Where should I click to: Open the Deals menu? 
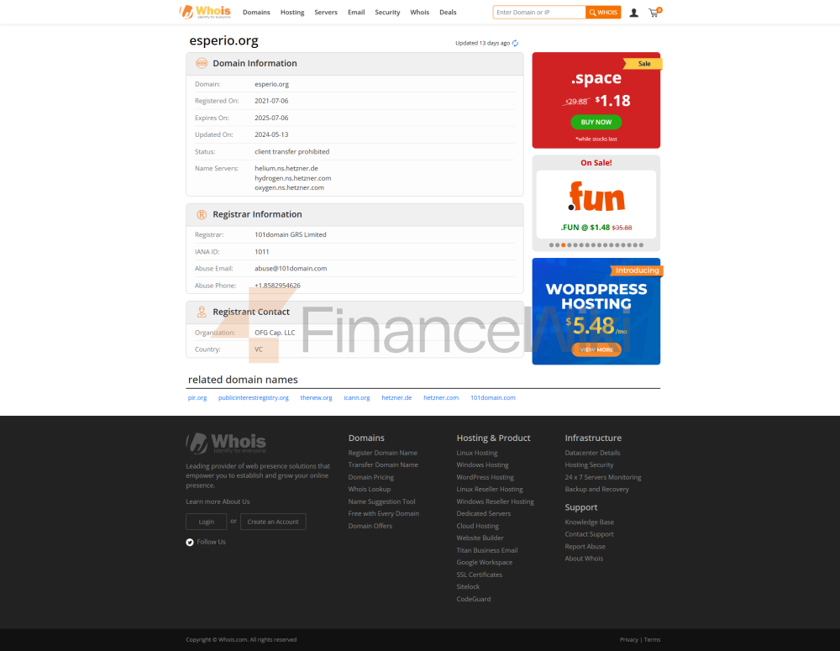point(448,13)
